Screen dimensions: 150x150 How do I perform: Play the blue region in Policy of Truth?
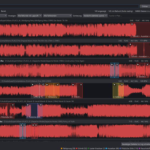coord(21,125)
